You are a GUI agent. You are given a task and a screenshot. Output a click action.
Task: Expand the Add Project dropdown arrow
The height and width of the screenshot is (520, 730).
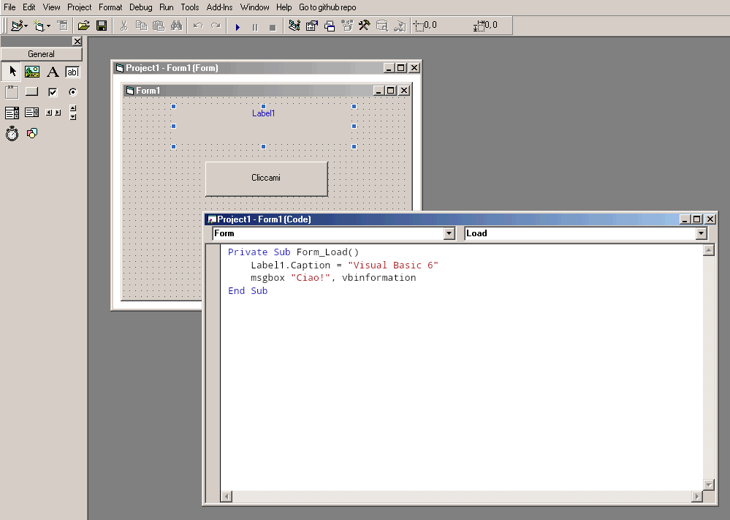26,26
